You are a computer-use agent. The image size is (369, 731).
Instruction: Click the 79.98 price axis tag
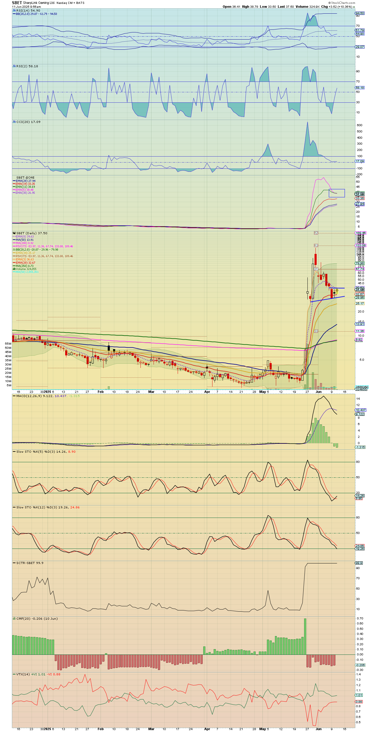360,263
